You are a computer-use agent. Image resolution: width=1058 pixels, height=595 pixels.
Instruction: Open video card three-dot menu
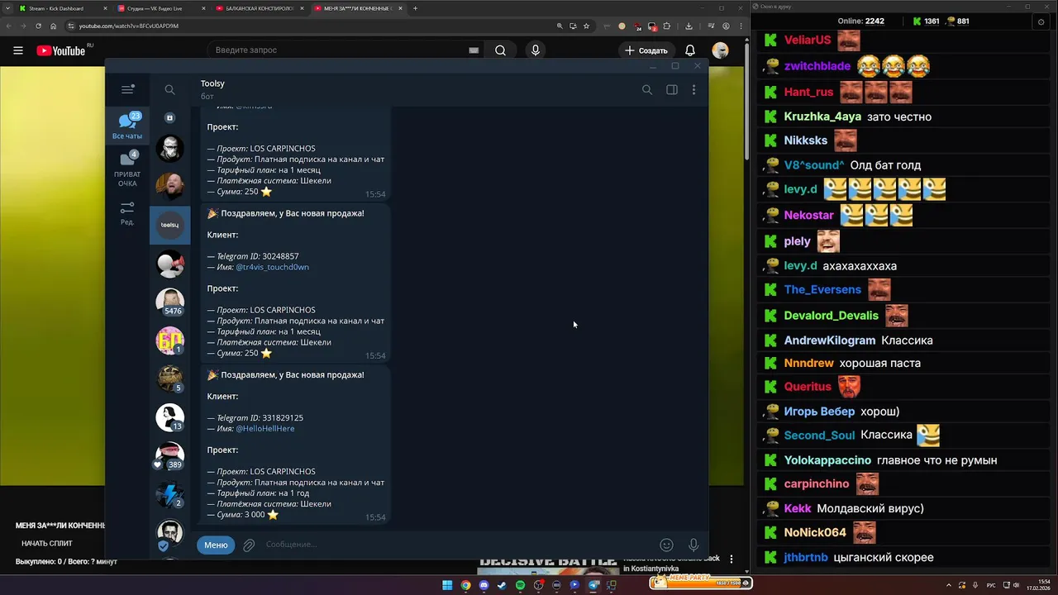[x=731, y=559]
